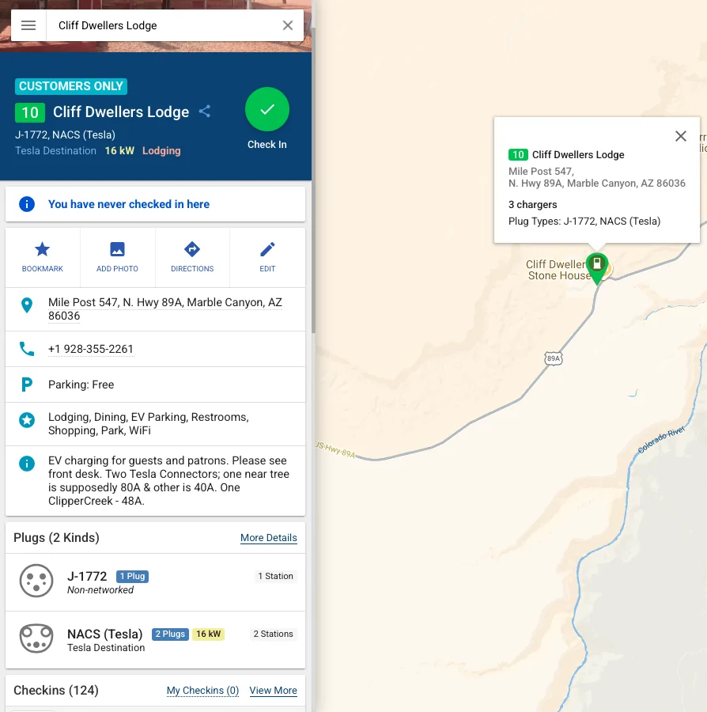Open View More checkins
The height and width of the screenshot is (712, 707).
point(273,690)
